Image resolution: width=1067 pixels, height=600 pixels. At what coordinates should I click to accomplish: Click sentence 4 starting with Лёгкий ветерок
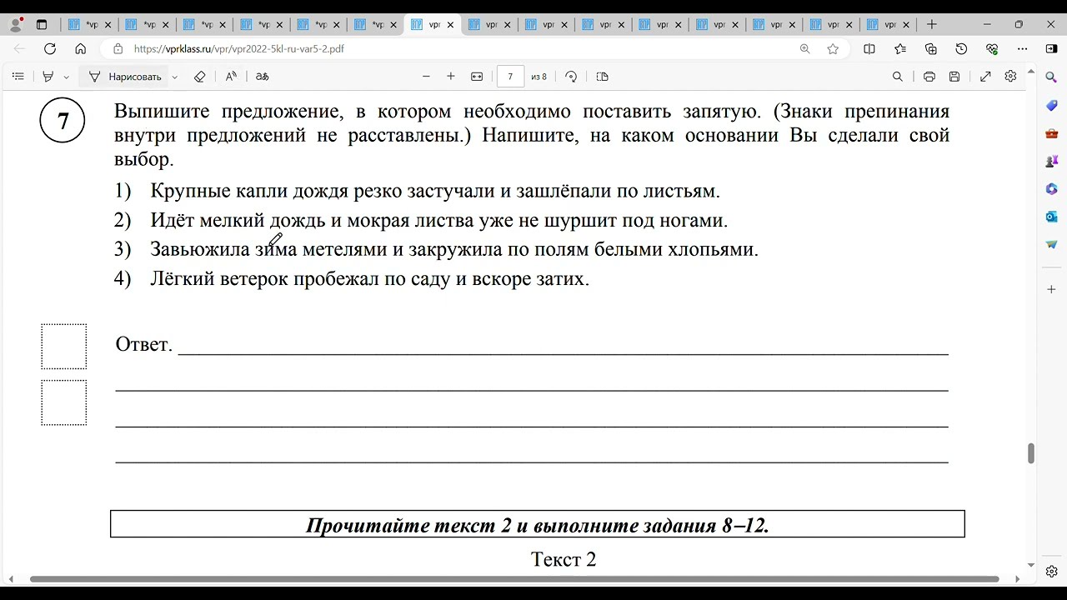tap(370, 278)
